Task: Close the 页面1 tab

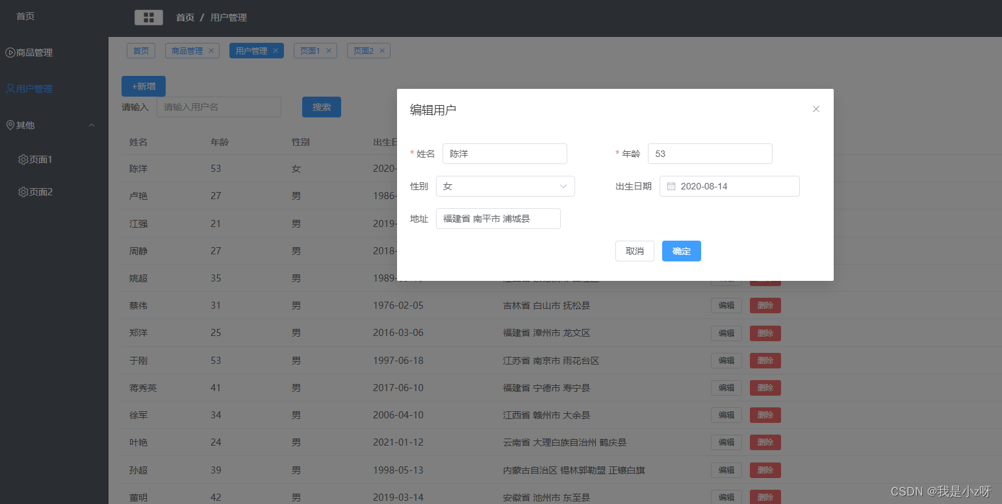Action: 329,51
